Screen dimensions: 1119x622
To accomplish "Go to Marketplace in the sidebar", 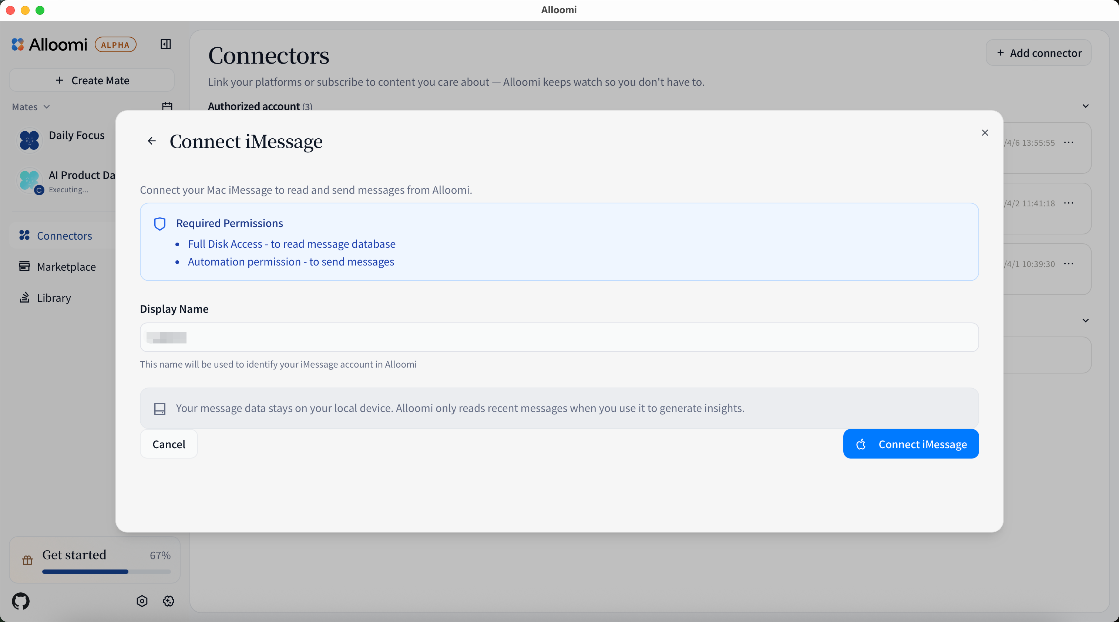I will click(x=66, y=267).
